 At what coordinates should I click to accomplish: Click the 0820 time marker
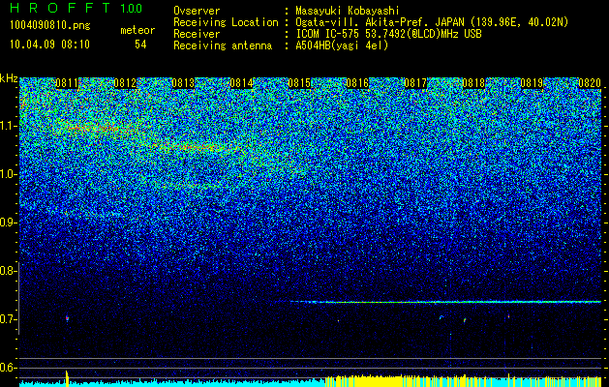point(590,83)
